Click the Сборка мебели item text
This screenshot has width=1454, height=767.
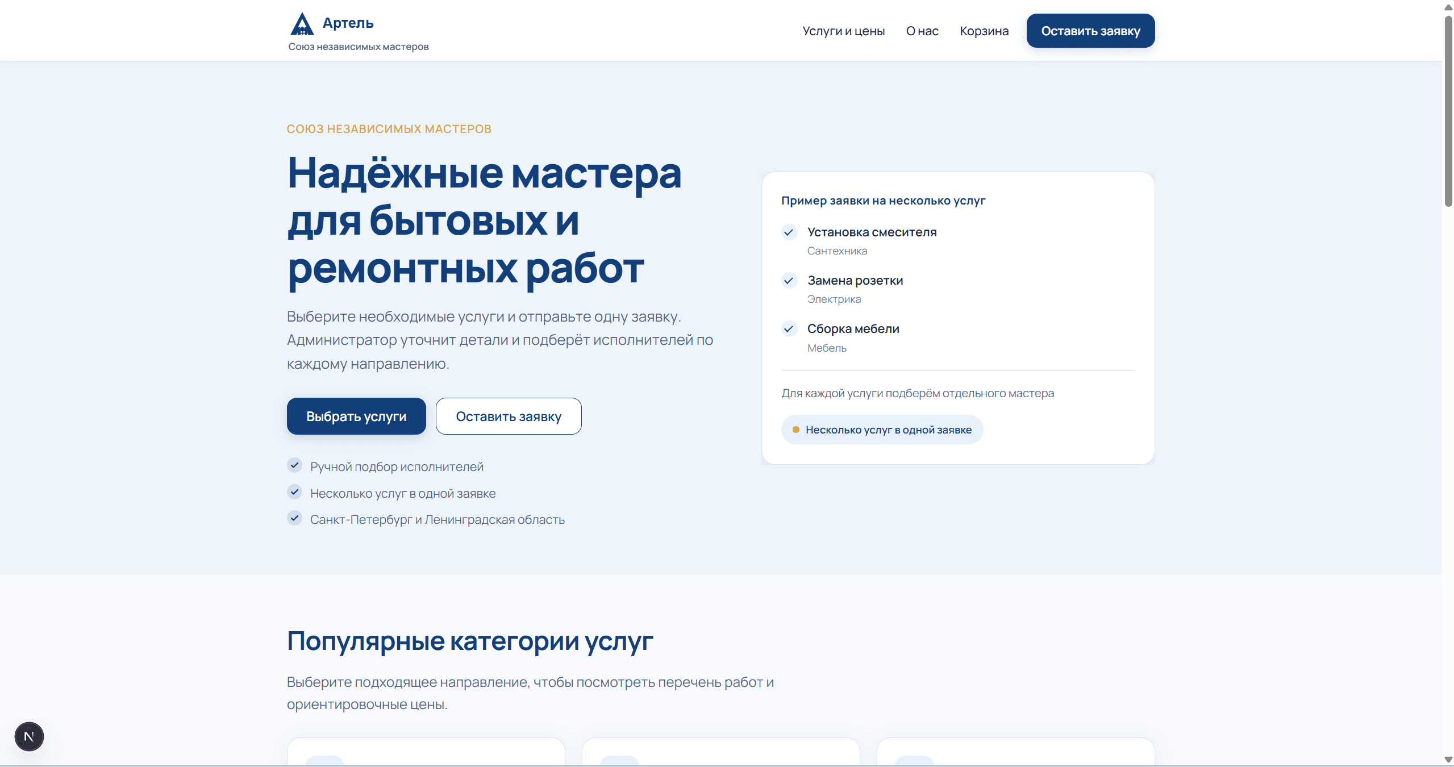click(x=853, y=329)
